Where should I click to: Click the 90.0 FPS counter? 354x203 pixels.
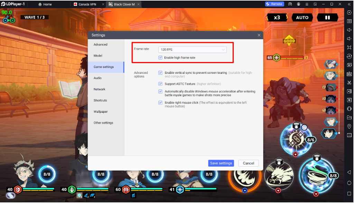click(x=7, y=13)
